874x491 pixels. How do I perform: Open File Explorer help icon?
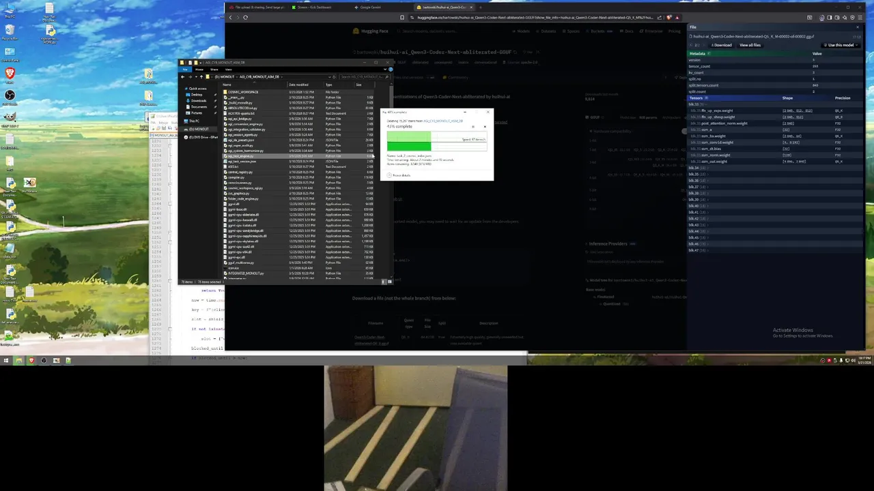coord(391,70)
